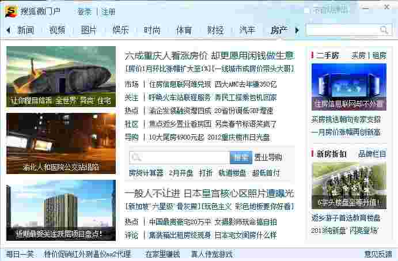
Task: Click the 注册 link
Action: (108, 12)
